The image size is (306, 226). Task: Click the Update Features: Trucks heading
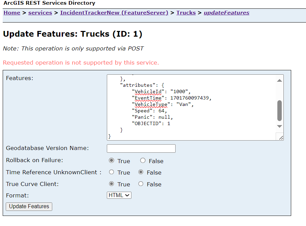[x=72, y=34]
